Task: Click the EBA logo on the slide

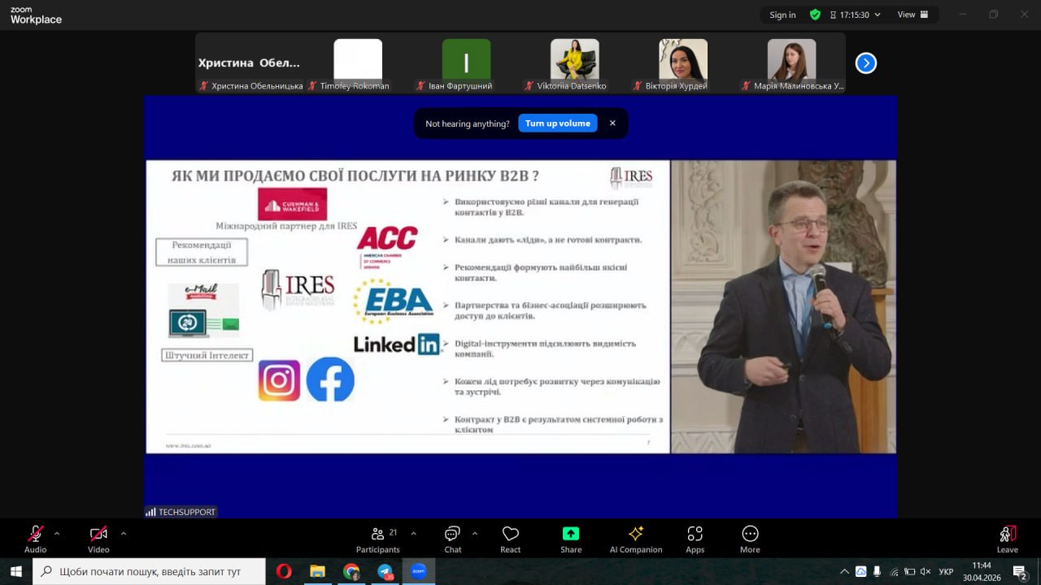Action: 393,301
